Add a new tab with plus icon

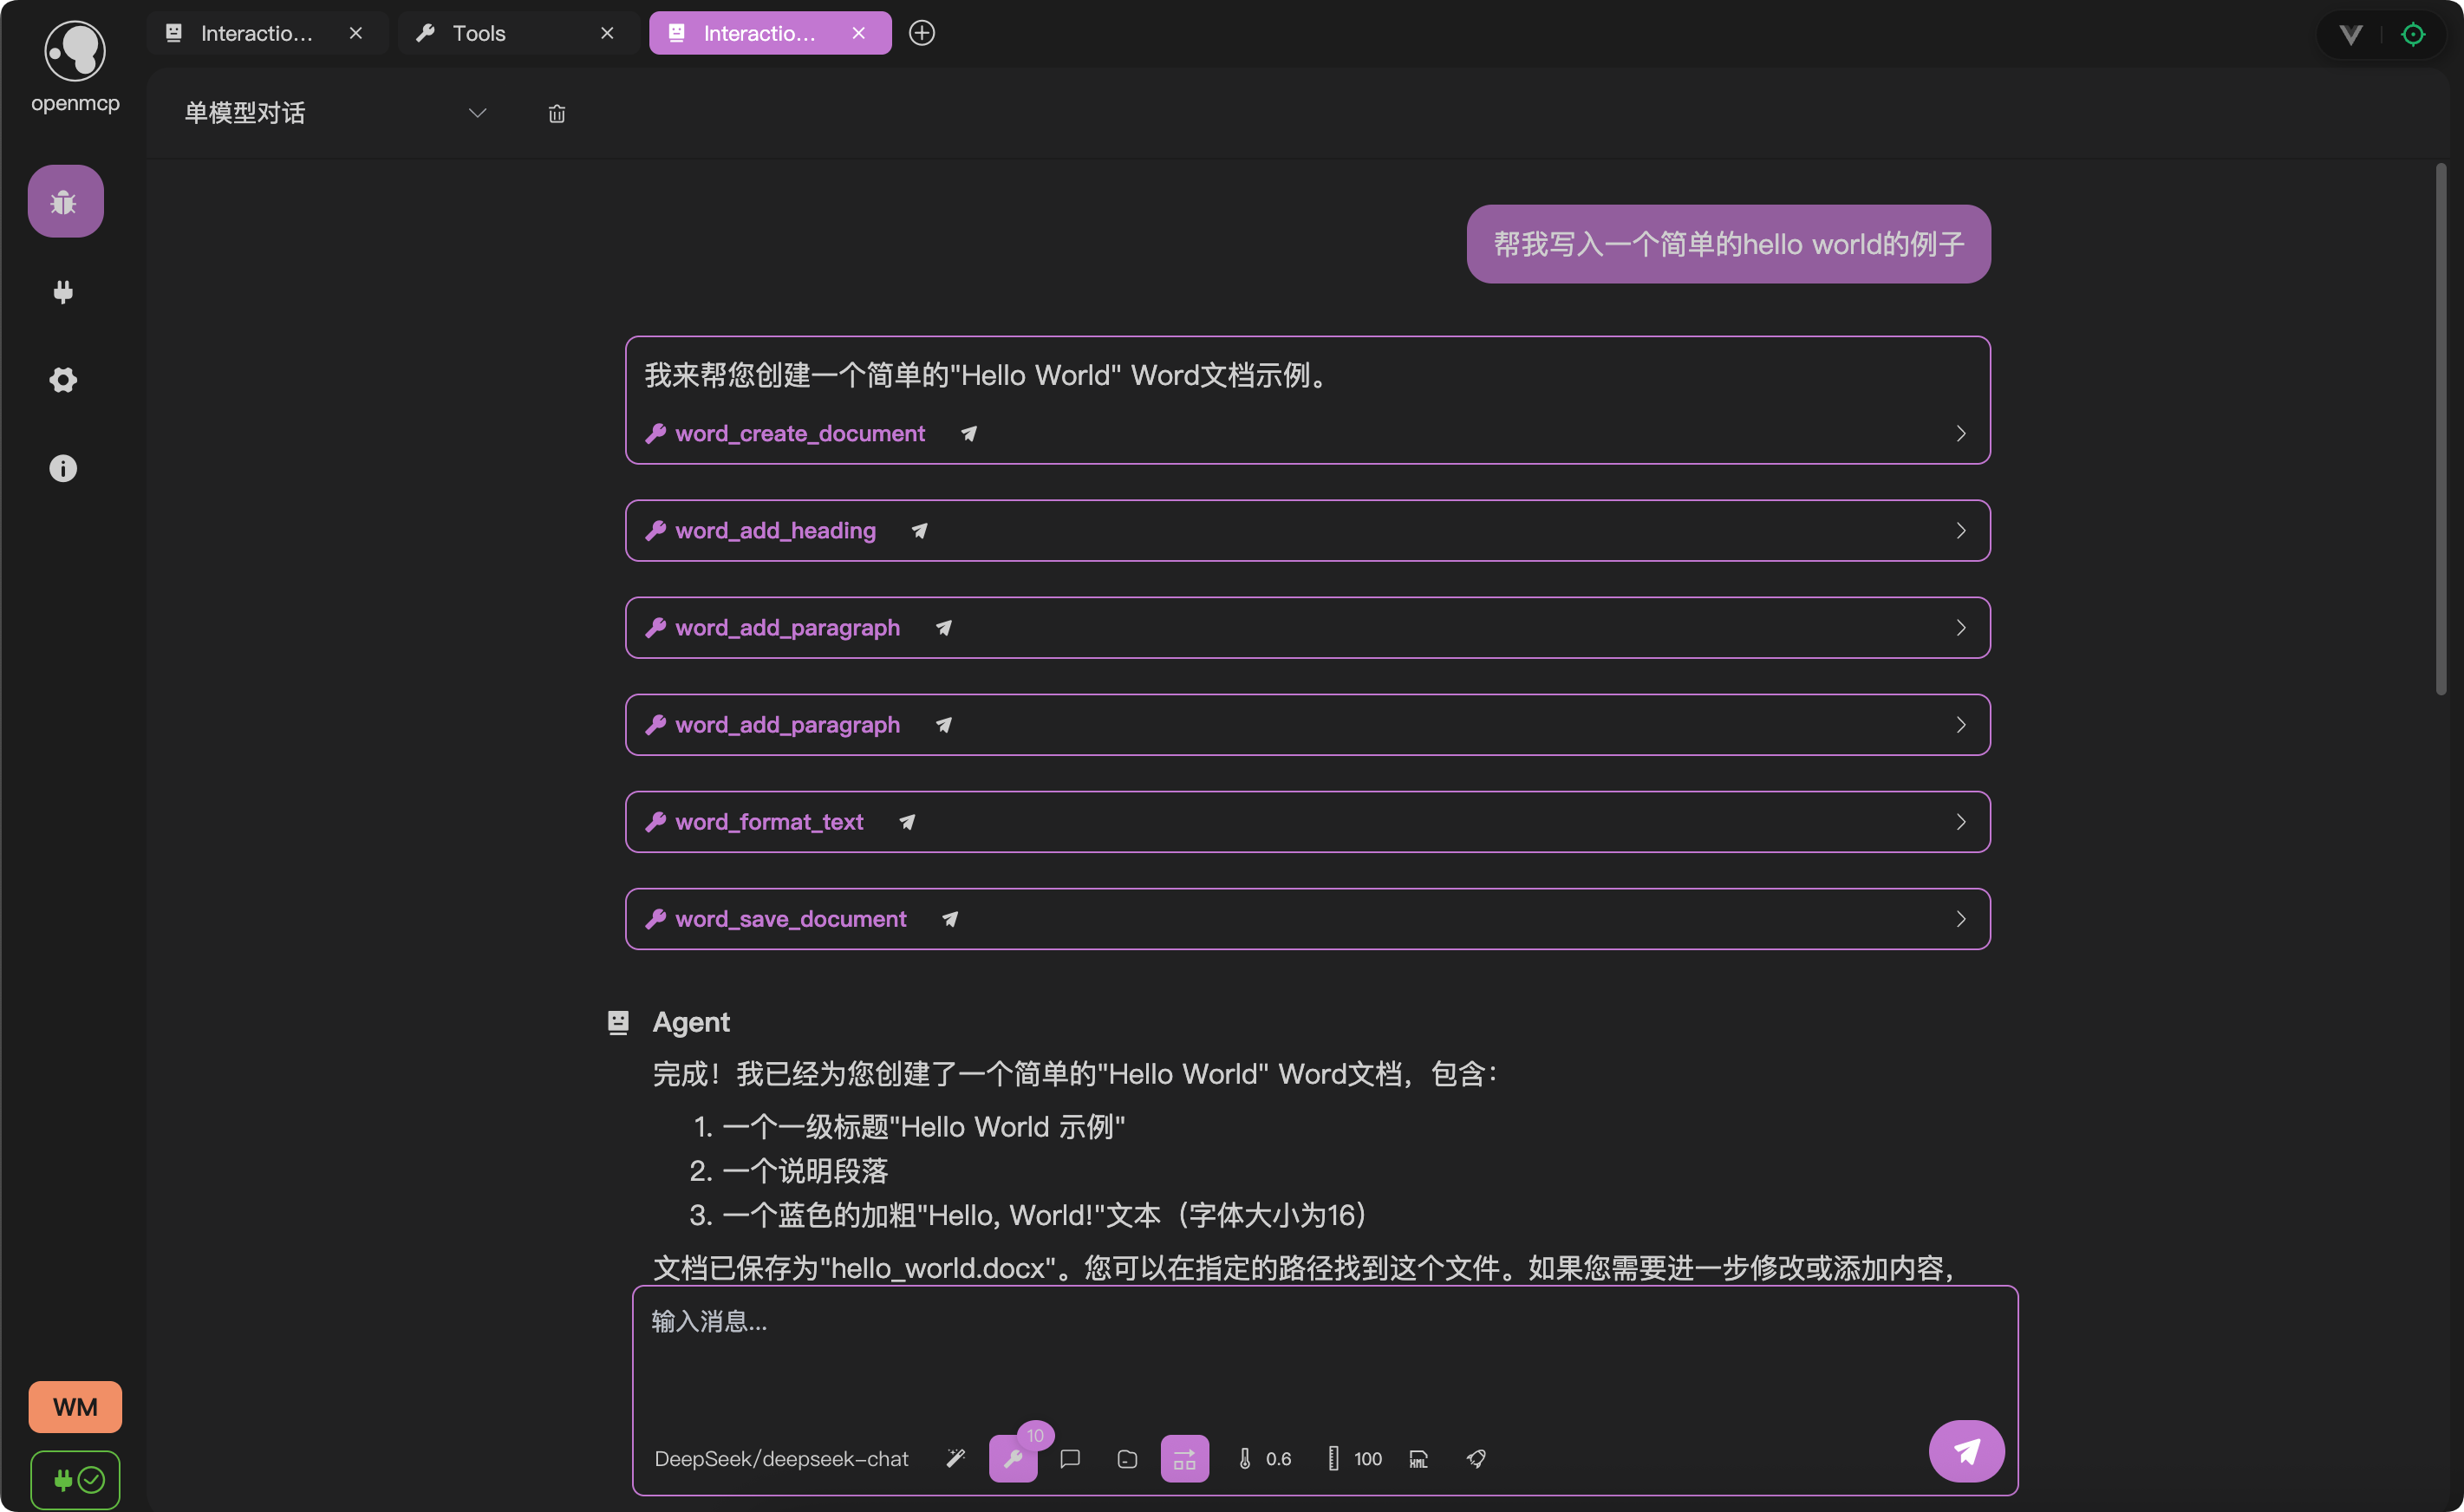(x=922, y=33)
